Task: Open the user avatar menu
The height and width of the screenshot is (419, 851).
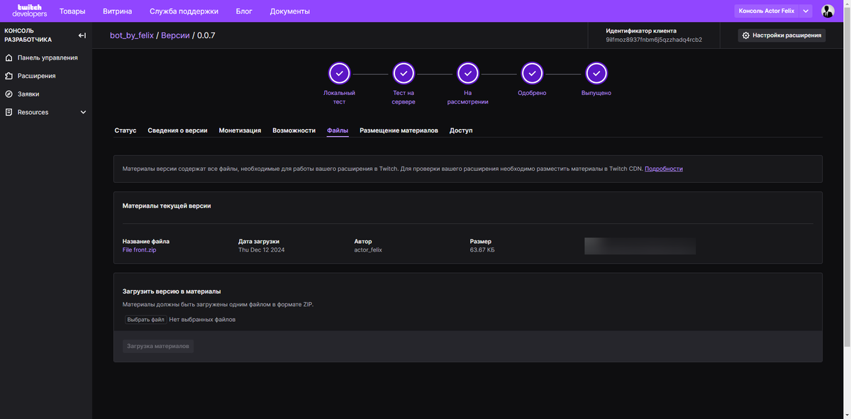Action: pos(828,11)
